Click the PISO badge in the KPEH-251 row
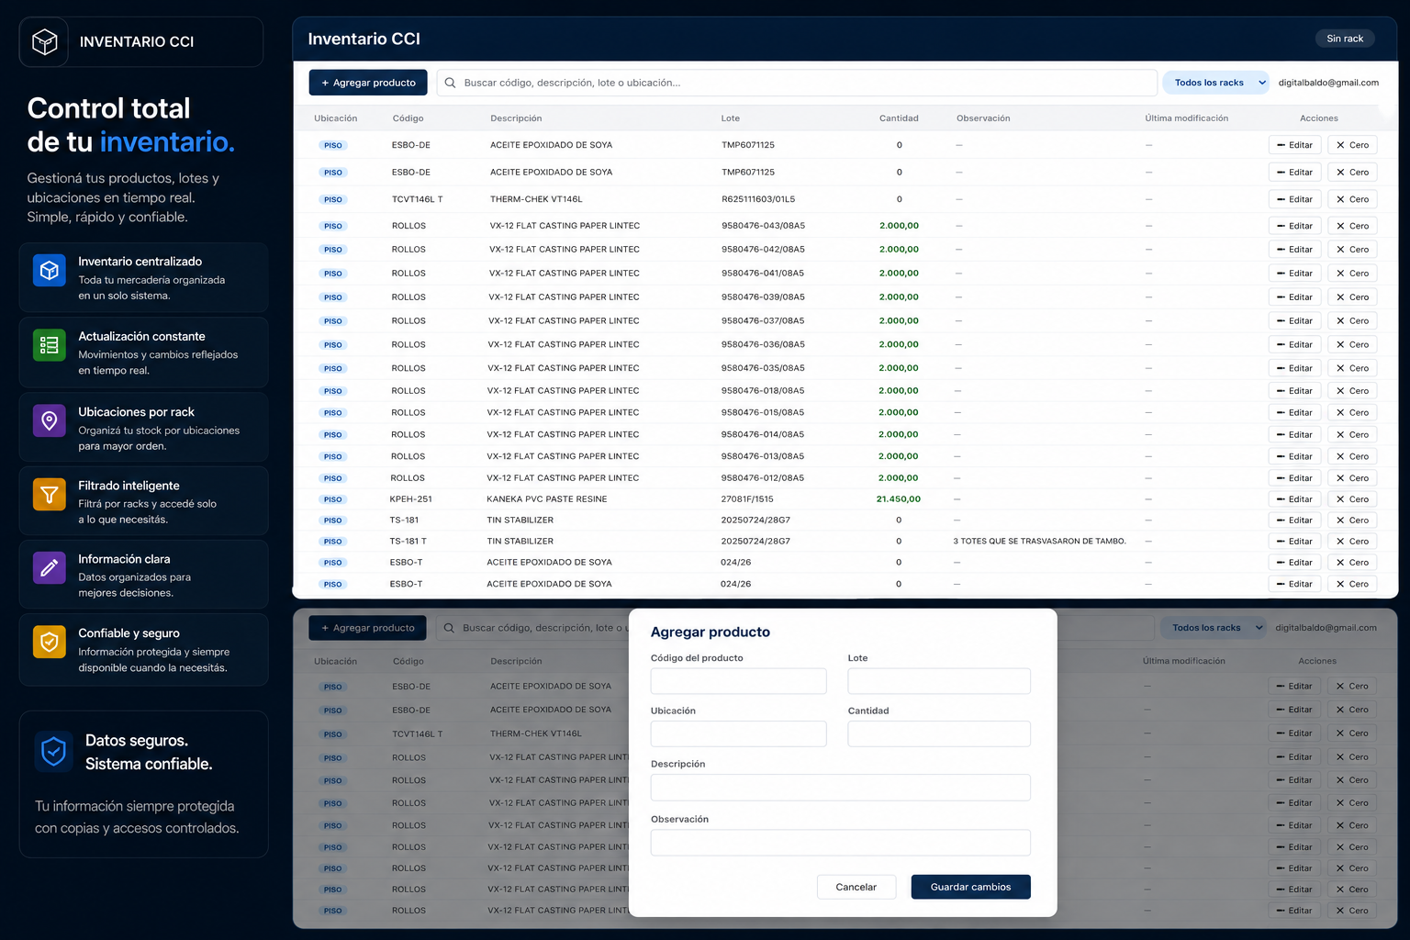Screen dimensions: 1410x940 point(332,499)
